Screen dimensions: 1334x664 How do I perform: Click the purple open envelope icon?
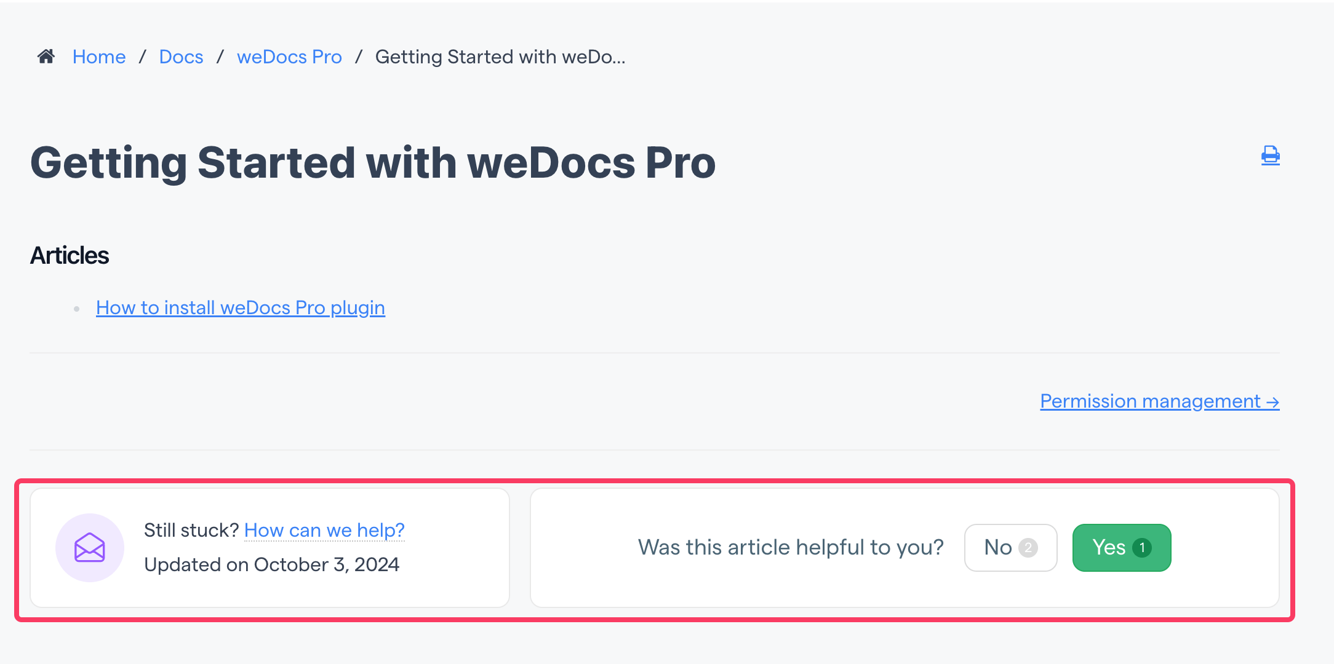pos(90,548)
